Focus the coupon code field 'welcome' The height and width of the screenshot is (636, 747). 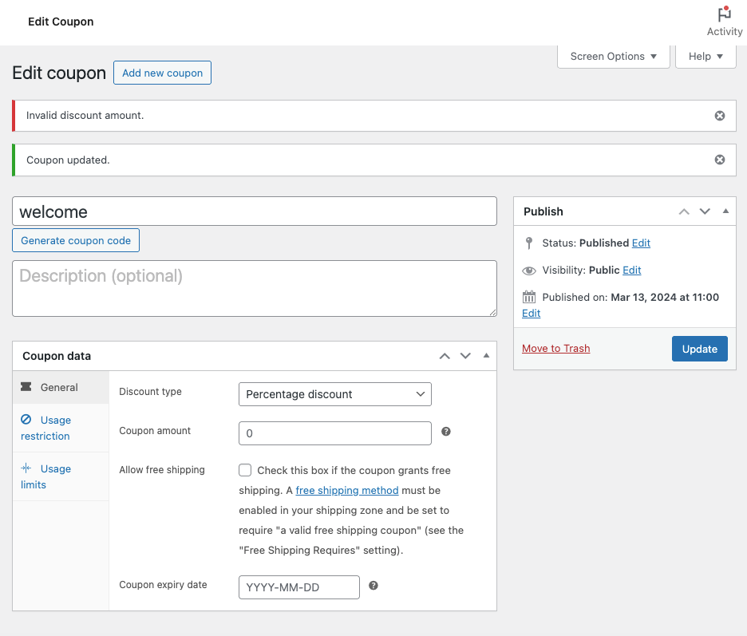[x=255, y=211]
